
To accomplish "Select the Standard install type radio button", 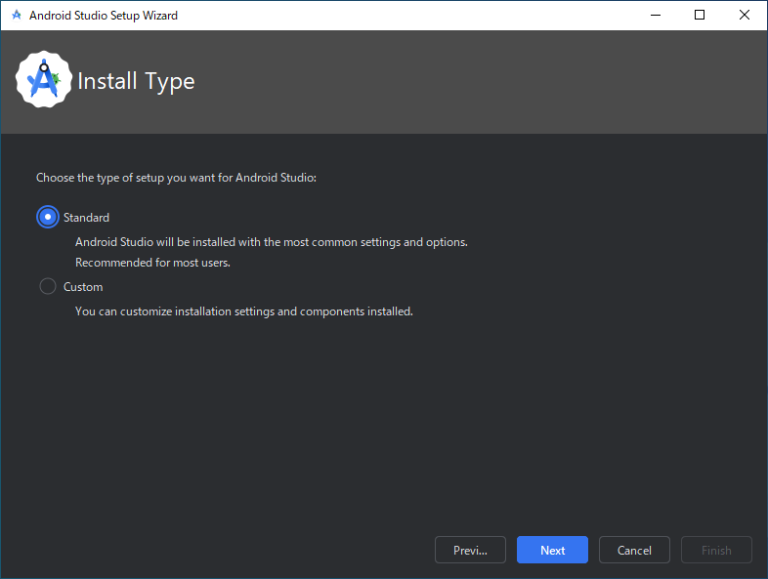I will click(x=48, y=217).
